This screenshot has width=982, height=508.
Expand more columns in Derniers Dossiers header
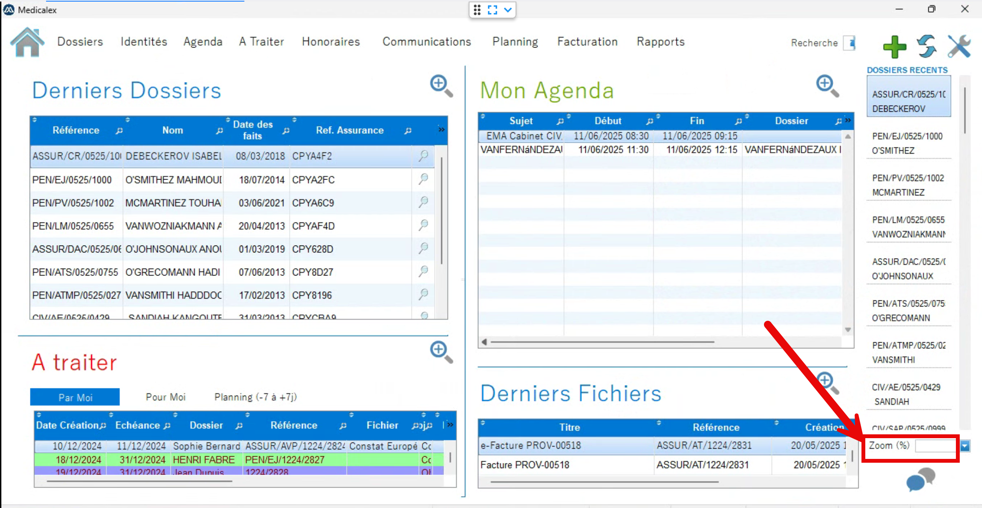[441, 130]
